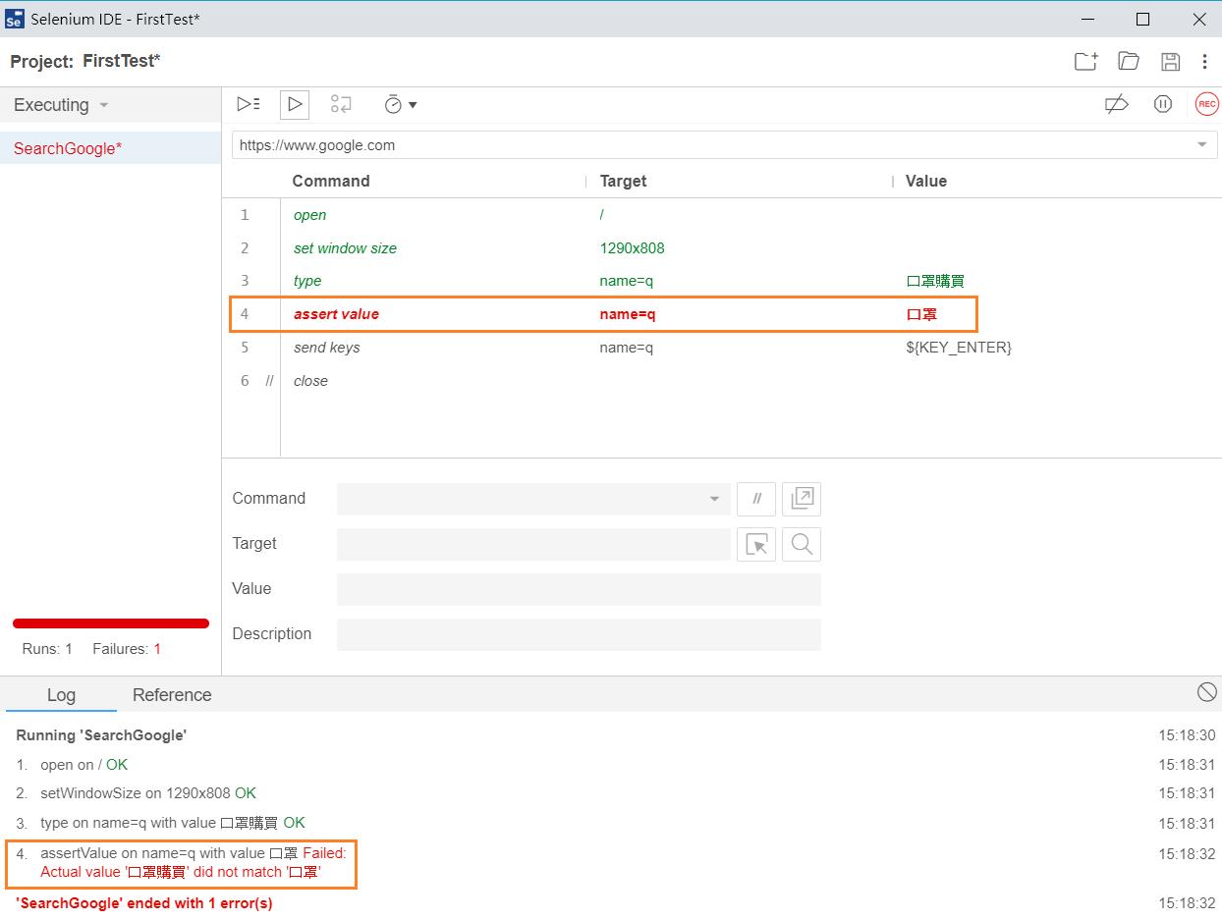Select target in page icon
Viewport: 1222px width, 920px height.
click(x=756, y=544)
